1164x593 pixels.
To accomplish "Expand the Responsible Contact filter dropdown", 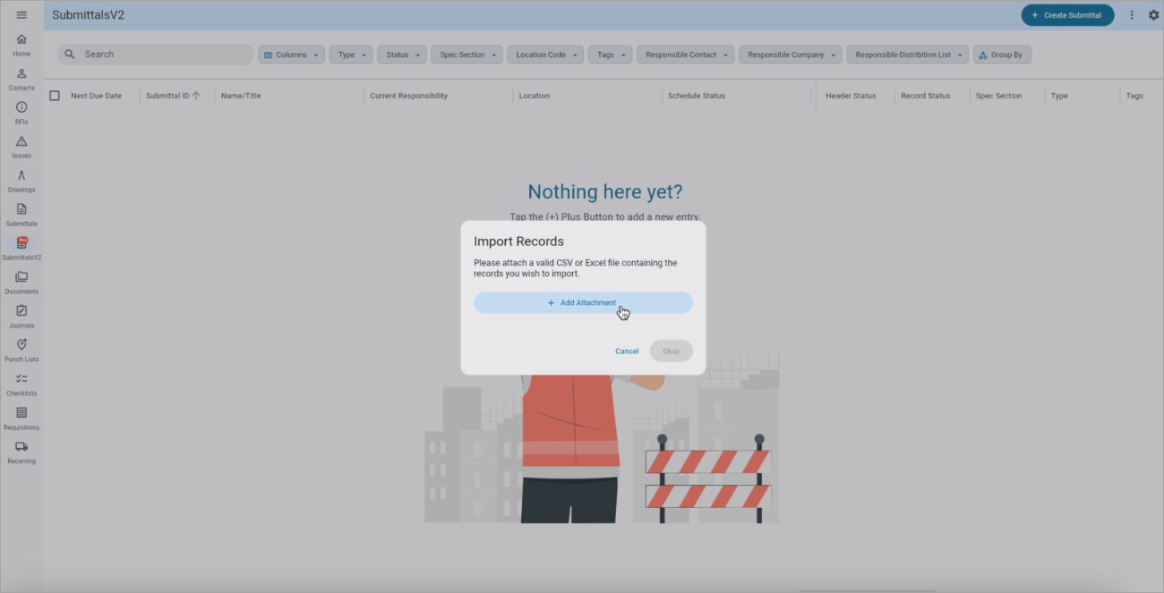I will coord(685,55).
